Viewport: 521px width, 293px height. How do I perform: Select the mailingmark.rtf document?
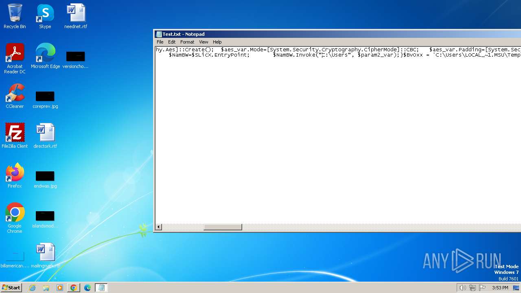tap(45, 256)
